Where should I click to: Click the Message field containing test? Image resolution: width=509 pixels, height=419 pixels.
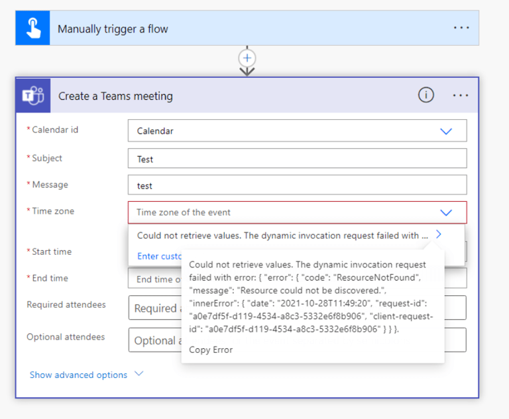(x=298, y=185)
